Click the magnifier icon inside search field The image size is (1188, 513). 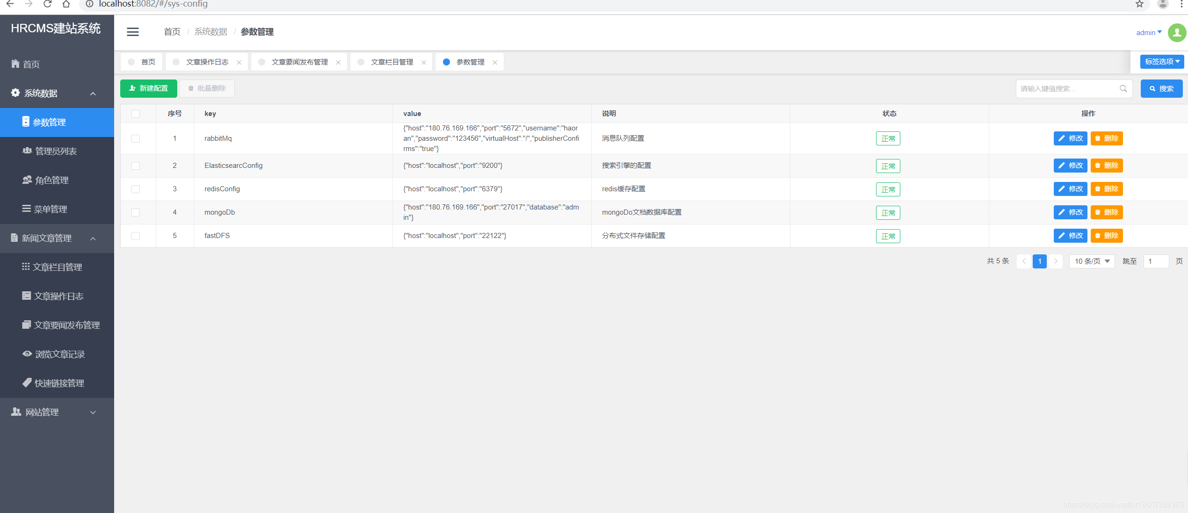(x=1123, y=89)
